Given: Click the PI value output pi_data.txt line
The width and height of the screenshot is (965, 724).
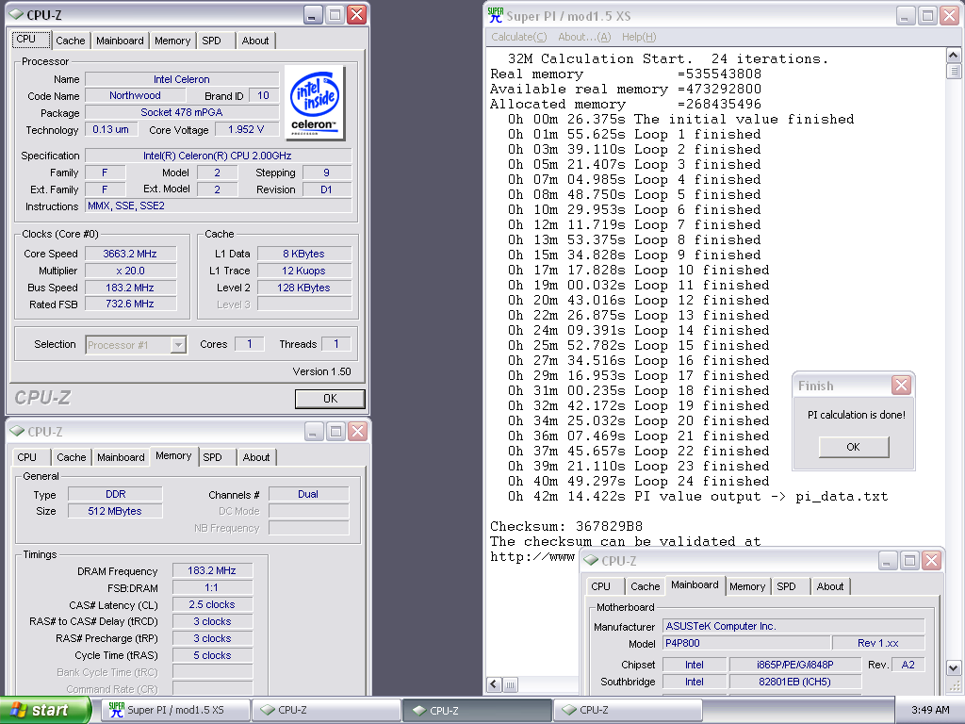Looking at the screenshot, I should 698,496.
